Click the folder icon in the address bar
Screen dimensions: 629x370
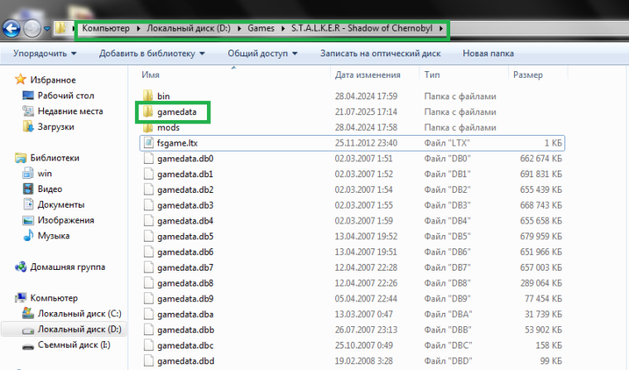tap(60, 28)
